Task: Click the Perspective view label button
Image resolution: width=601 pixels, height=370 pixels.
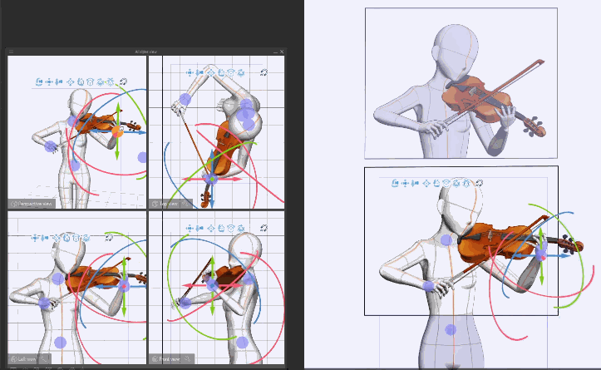Action: (32, 204)
